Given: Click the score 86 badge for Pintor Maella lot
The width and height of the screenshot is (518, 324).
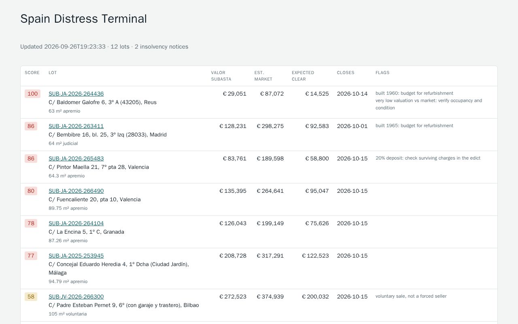Looking at the screenshot, I should [x=31, y=159].
